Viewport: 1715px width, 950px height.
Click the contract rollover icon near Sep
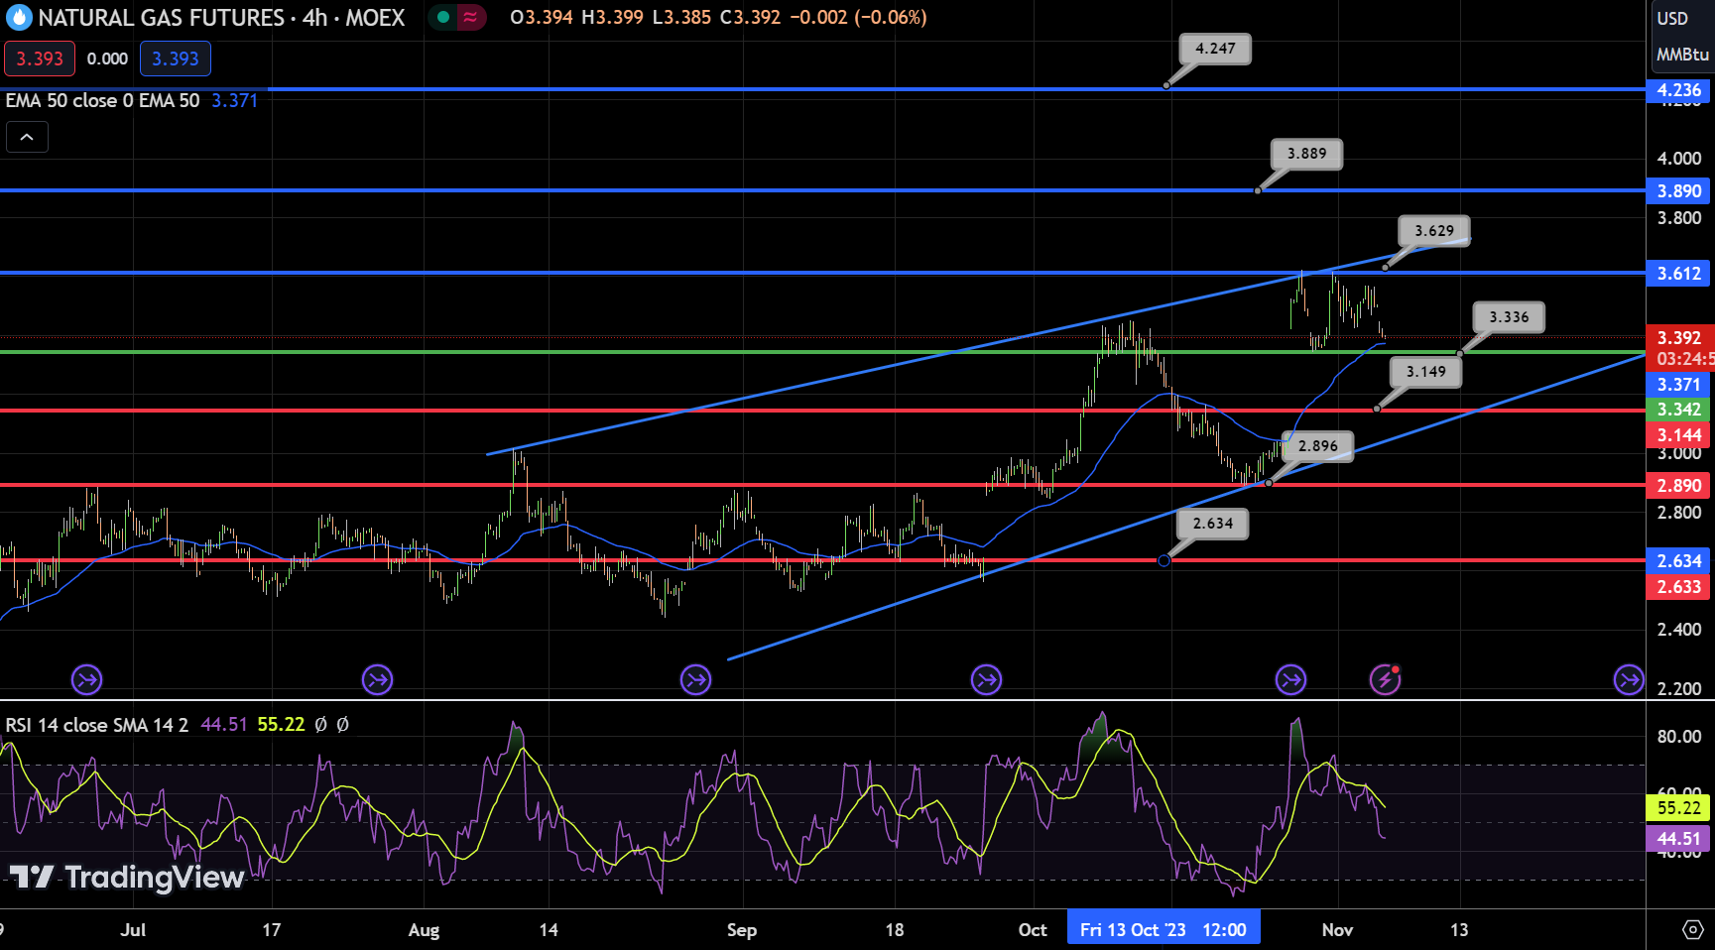tap(696, 680)
